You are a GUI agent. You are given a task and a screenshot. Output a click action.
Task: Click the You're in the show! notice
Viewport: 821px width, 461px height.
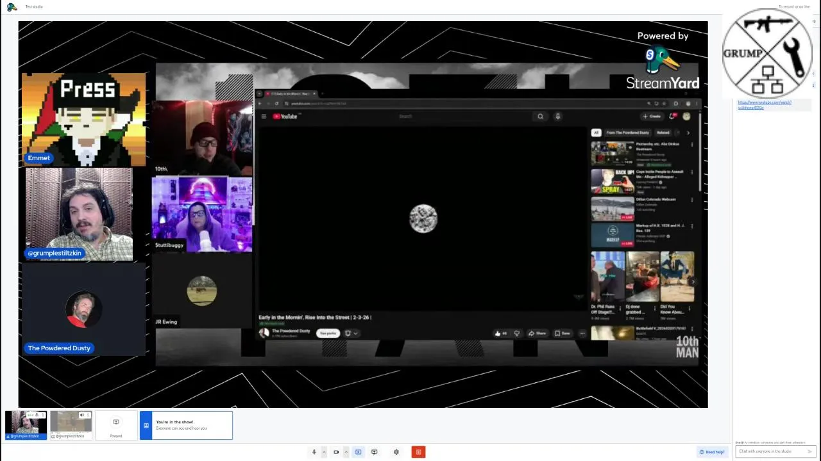pyautogui.click(x=186, y=425)
